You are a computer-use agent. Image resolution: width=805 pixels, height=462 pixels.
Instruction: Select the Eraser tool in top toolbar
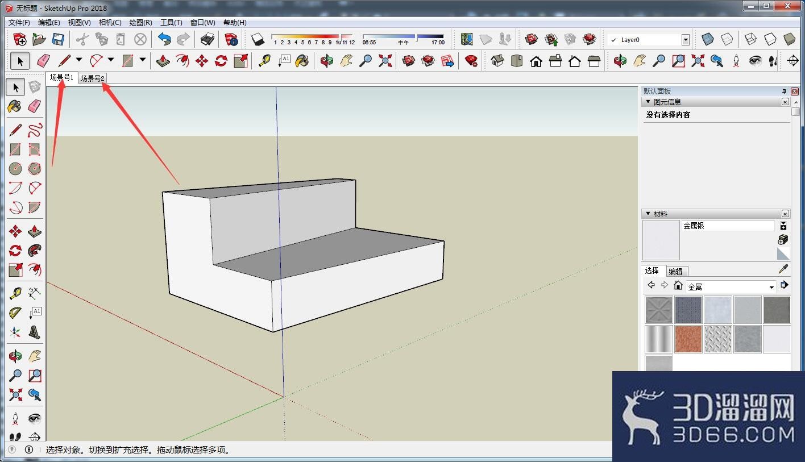[x=44, y=60]
